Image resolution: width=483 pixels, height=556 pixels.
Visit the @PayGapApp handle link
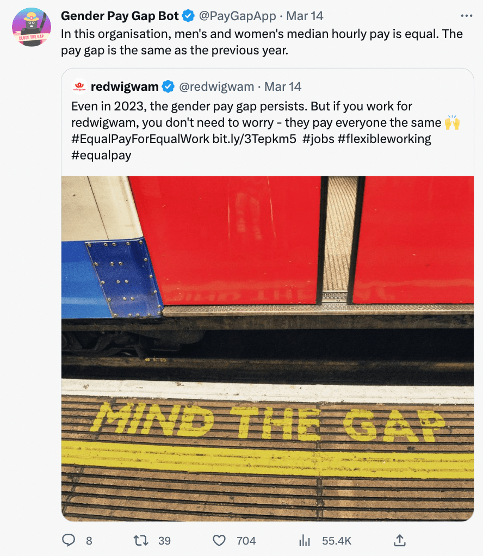(238, 16)
